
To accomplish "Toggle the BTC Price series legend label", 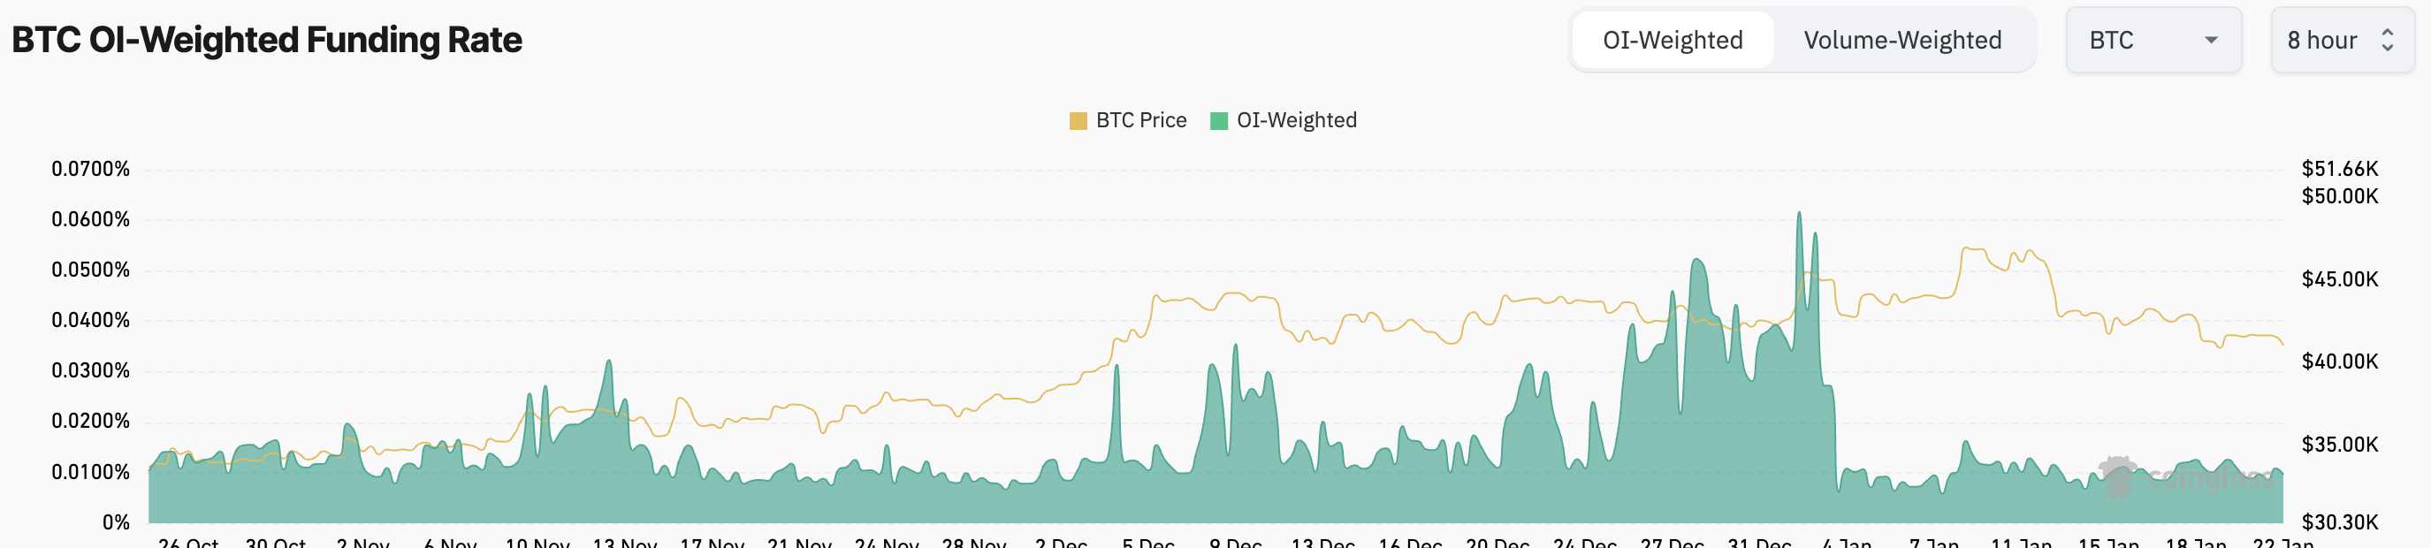I will pos(1140,121).
